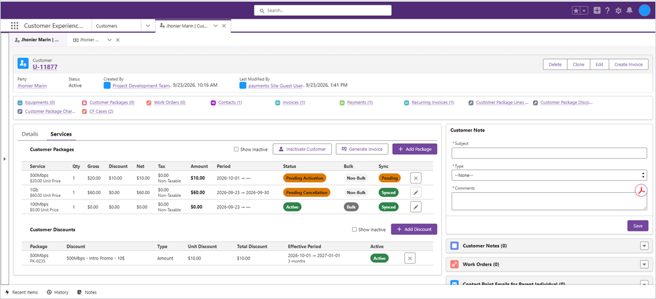Expand the collapsed left sidebar arrow
Viewport: 656px width, 299px height.
point(5,159)
